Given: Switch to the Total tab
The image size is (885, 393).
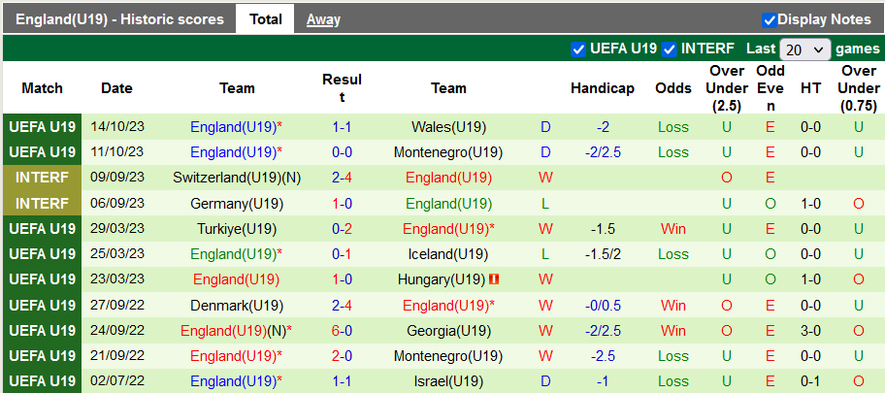Looking at the screenshot, I should click(x=265, y=18).
